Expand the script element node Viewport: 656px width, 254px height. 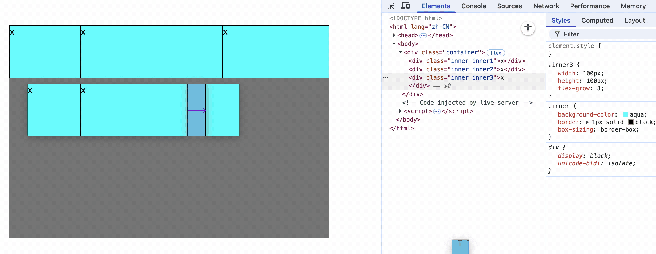tap(400, 111)
